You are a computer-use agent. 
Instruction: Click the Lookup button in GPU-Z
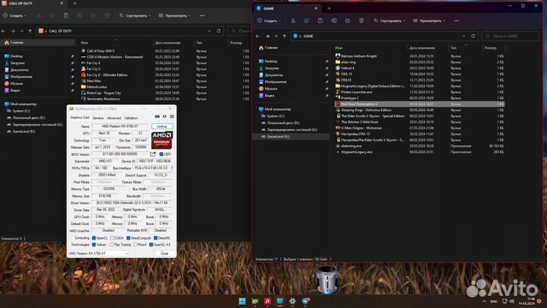(161, 125)
